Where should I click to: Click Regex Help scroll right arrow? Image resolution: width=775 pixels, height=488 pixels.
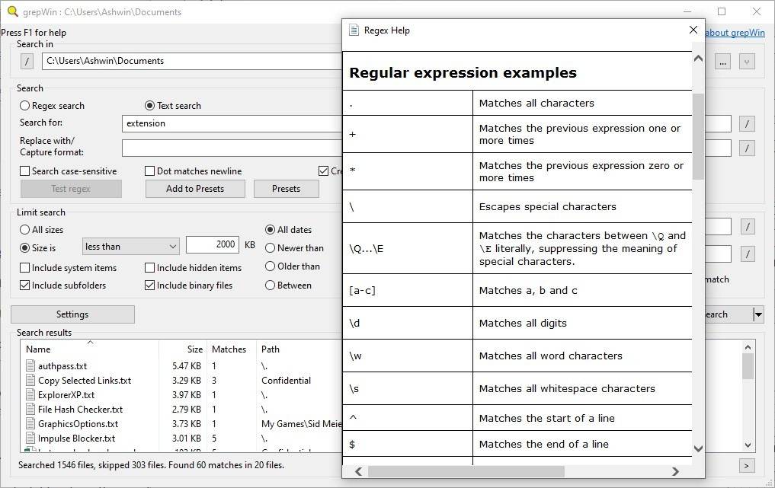click(x=675, y=472)
